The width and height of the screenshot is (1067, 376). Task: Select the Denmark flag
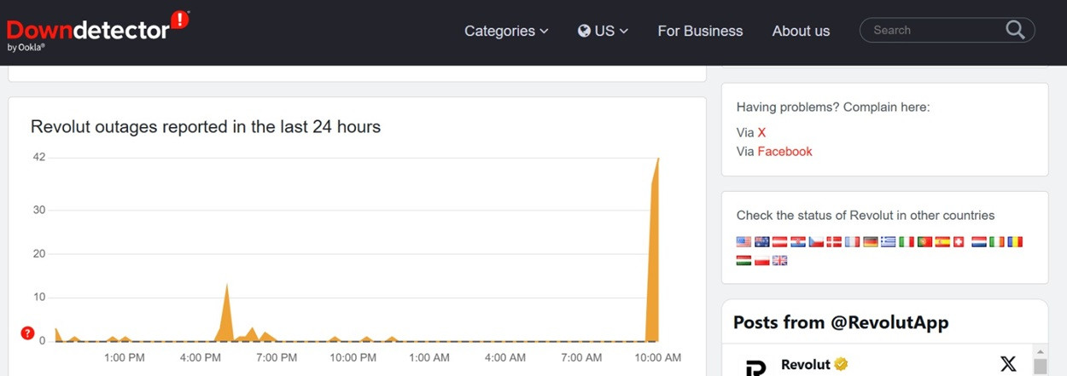834,242
